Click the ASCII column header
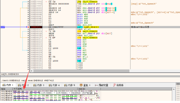Screen dimensions: 180x103 point(89,89)
